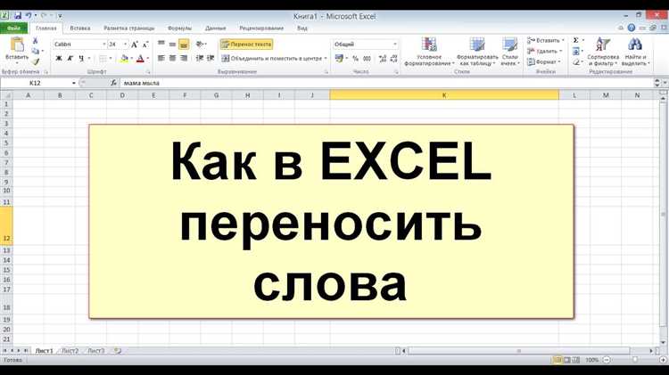The width and height of the screenshot is (669, 375).
Task: Toggle Top Align vertical alignment
Action: pyautogui.click(x=161, y=44)
